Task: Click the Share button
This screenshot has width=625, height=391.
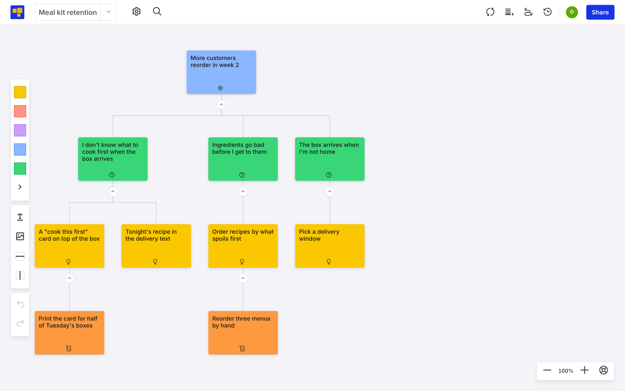Action: 600,12
